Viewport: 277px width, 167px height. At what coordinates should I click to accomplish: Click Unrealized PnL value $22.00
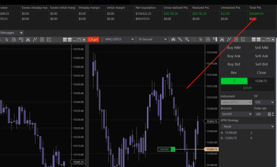(x=225, y=14)
